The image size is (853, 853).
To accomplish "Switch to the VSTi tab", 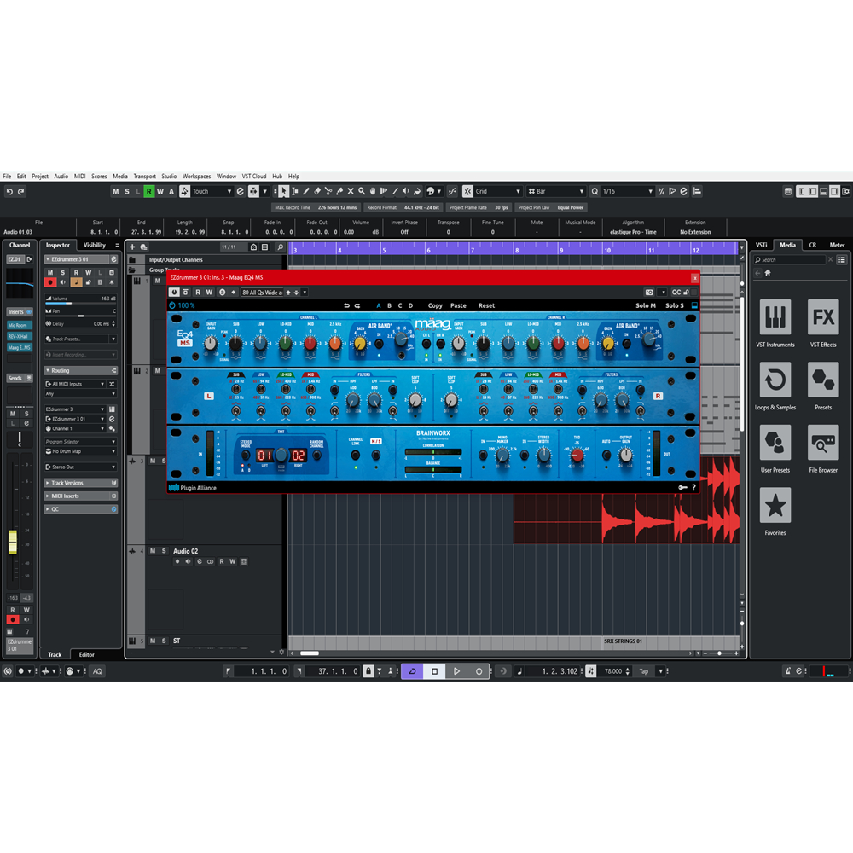I will coord(762,245).
